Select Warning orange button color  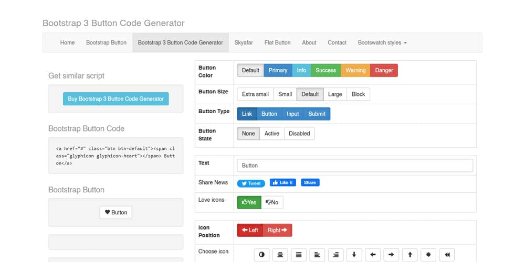(355, 71)
